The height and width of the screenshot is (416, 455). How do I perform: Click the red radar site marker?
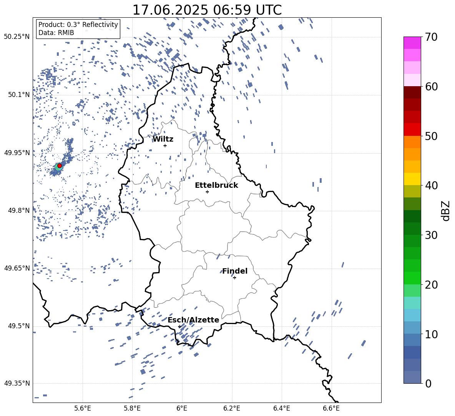point(60,165)
